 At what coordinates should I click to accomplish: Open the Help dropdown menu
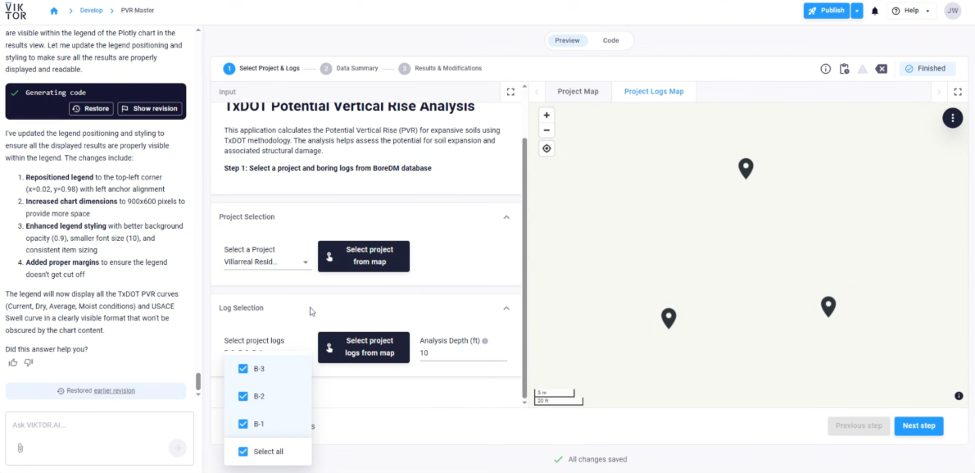coord(911,11)
